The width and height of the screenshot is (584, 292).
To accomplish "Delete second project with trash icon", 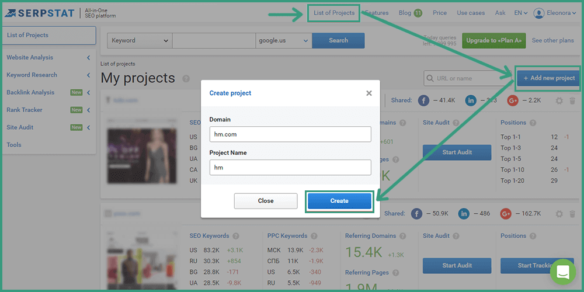I will click(572, 214).
